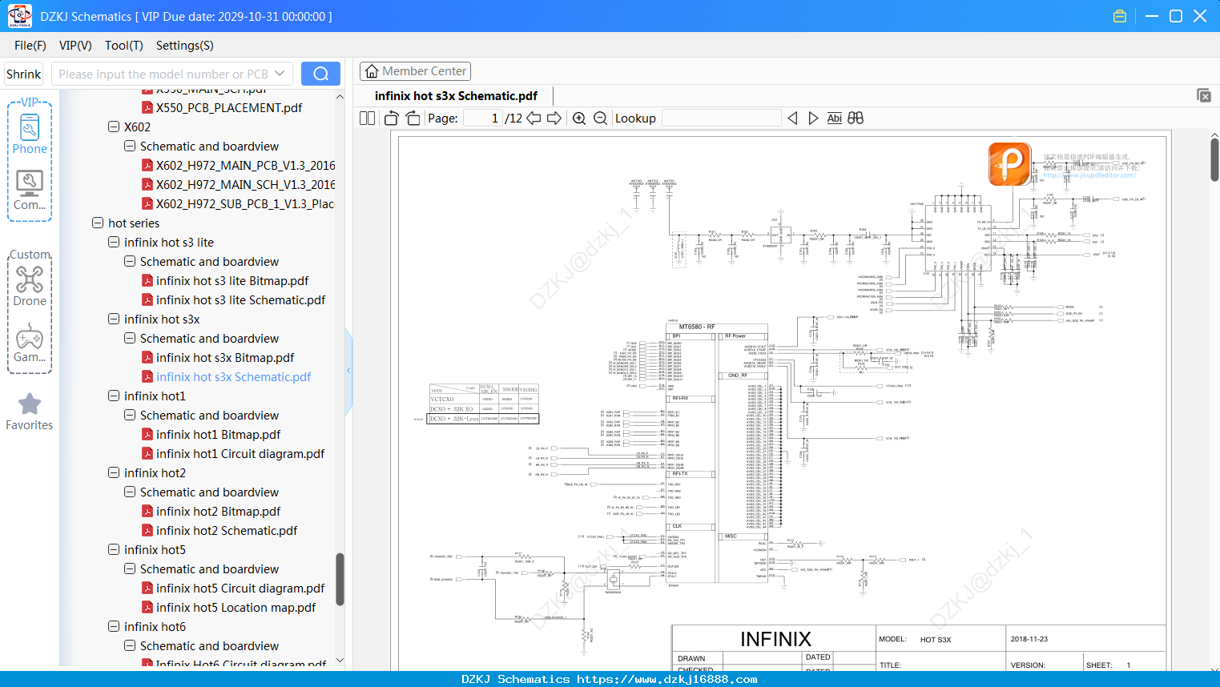Click the binoculars search icon
The height and width of the screenshot is (687, 1220).
pos(856,118)
